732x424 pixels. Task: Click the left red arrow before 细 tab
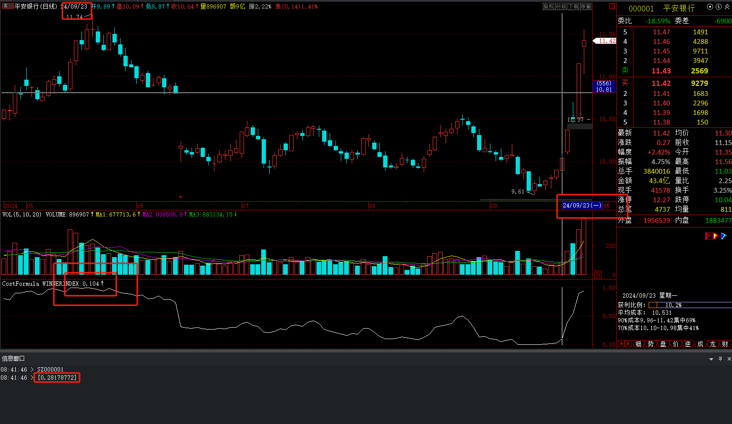[621, 344]
